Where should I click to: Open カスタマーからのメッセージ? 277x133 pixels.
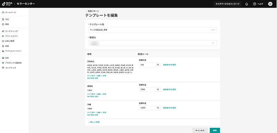point(227,4)
